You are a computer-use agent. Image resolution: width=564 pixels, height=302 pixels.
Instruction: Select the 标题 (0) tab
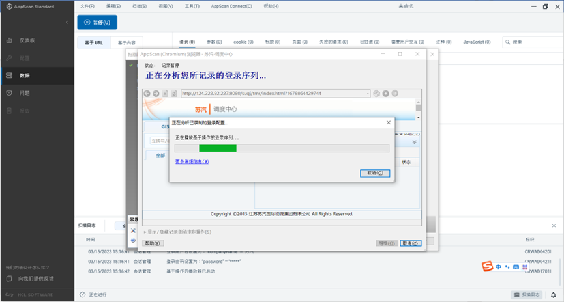273,42
